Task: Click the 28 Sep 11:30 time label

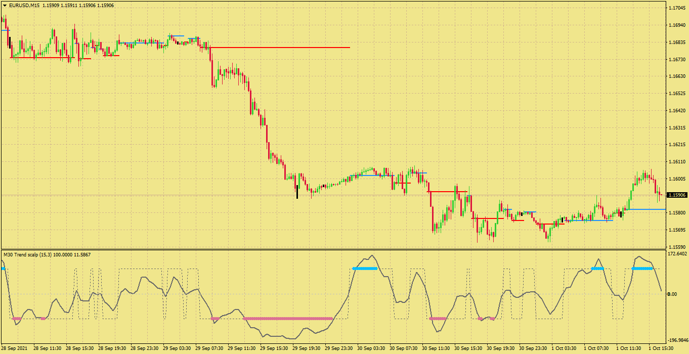Action: (x=48, y=348)
